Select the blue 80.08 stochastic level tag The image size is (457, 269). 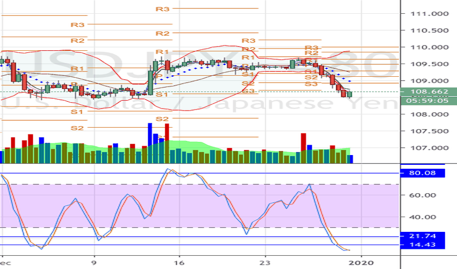(423, 173)
